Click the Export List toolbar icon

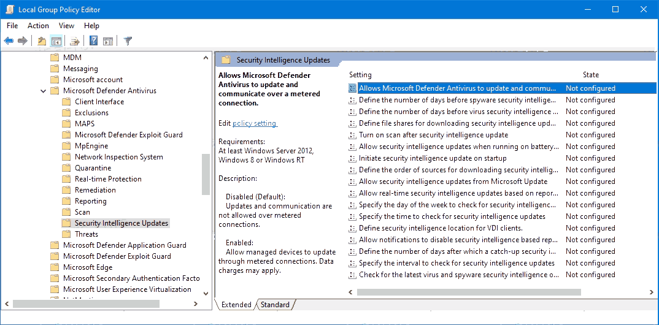(x=75, y=40)
